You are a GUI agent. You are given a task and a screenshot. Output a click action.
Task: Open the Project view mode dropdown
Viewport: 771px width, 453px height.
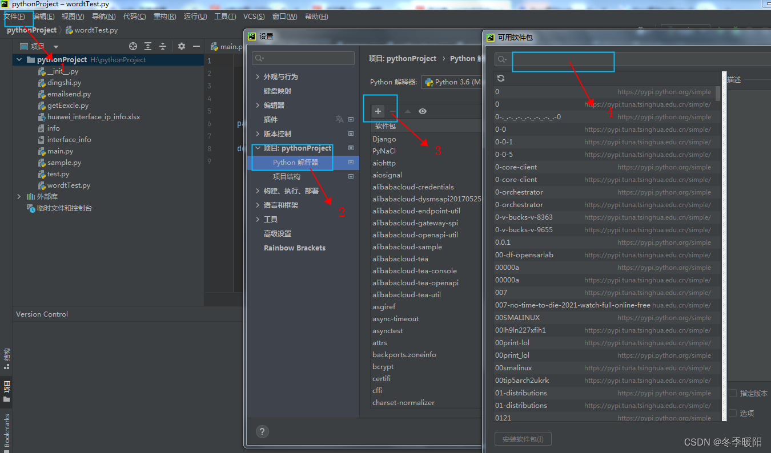(x=56, y=47)
